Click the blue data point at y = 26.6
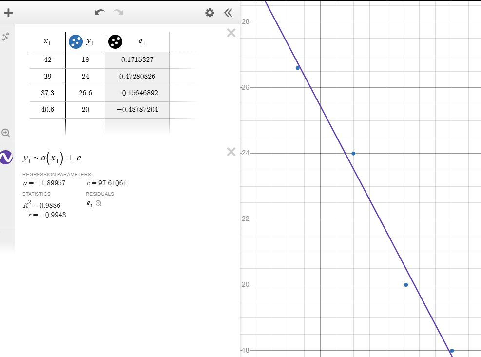Image resolution: width=481 pixels, height=357 pixels. pos(298,68)
